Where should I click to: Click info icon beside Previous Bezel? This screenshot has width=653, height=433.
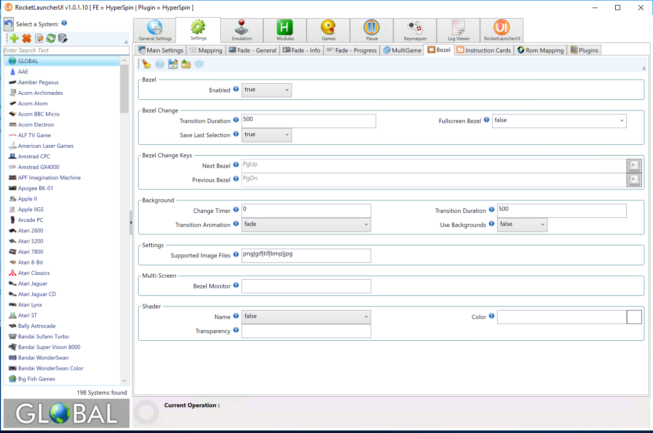click(236, 179)
